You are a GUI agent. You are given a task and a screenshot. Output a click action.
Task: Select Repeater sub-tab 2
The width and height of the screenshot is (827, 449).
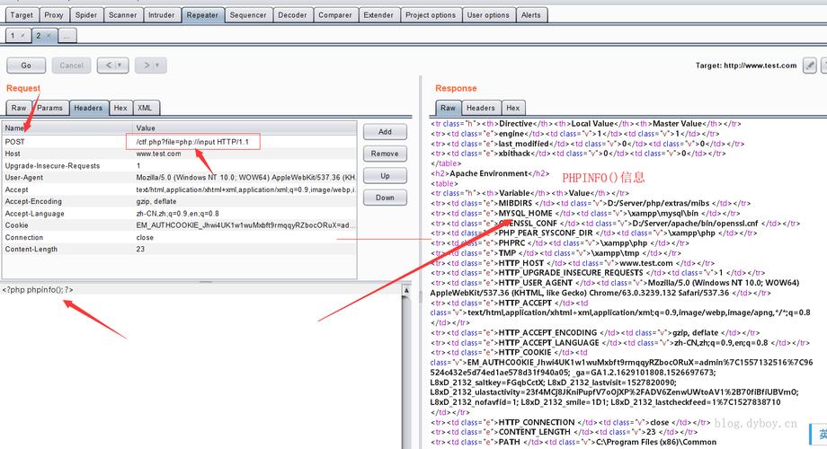tap(39, 35)
